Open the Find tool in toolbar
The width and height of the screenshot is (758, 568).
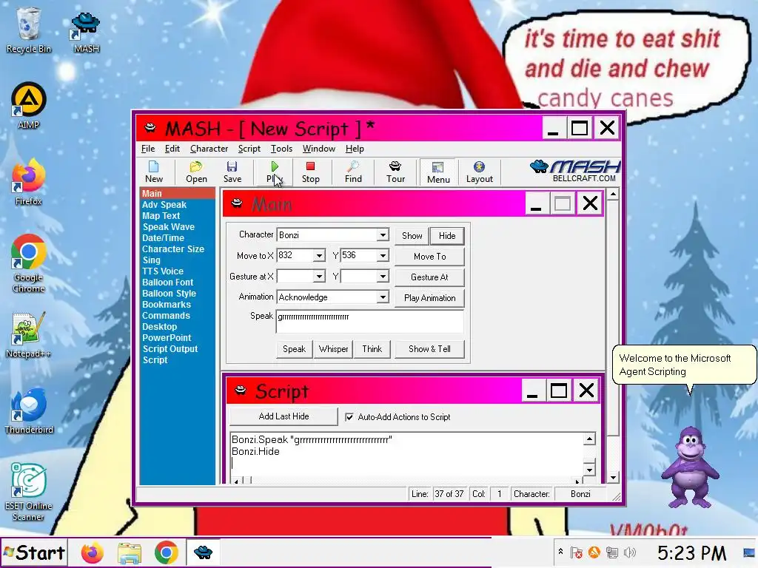[353, 172]
